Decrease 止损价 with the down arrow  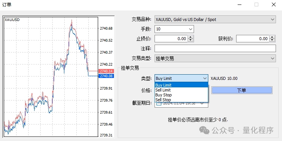pos(191,40)
